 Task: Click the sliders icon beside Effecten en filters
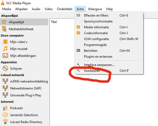[x=78, y=15]
